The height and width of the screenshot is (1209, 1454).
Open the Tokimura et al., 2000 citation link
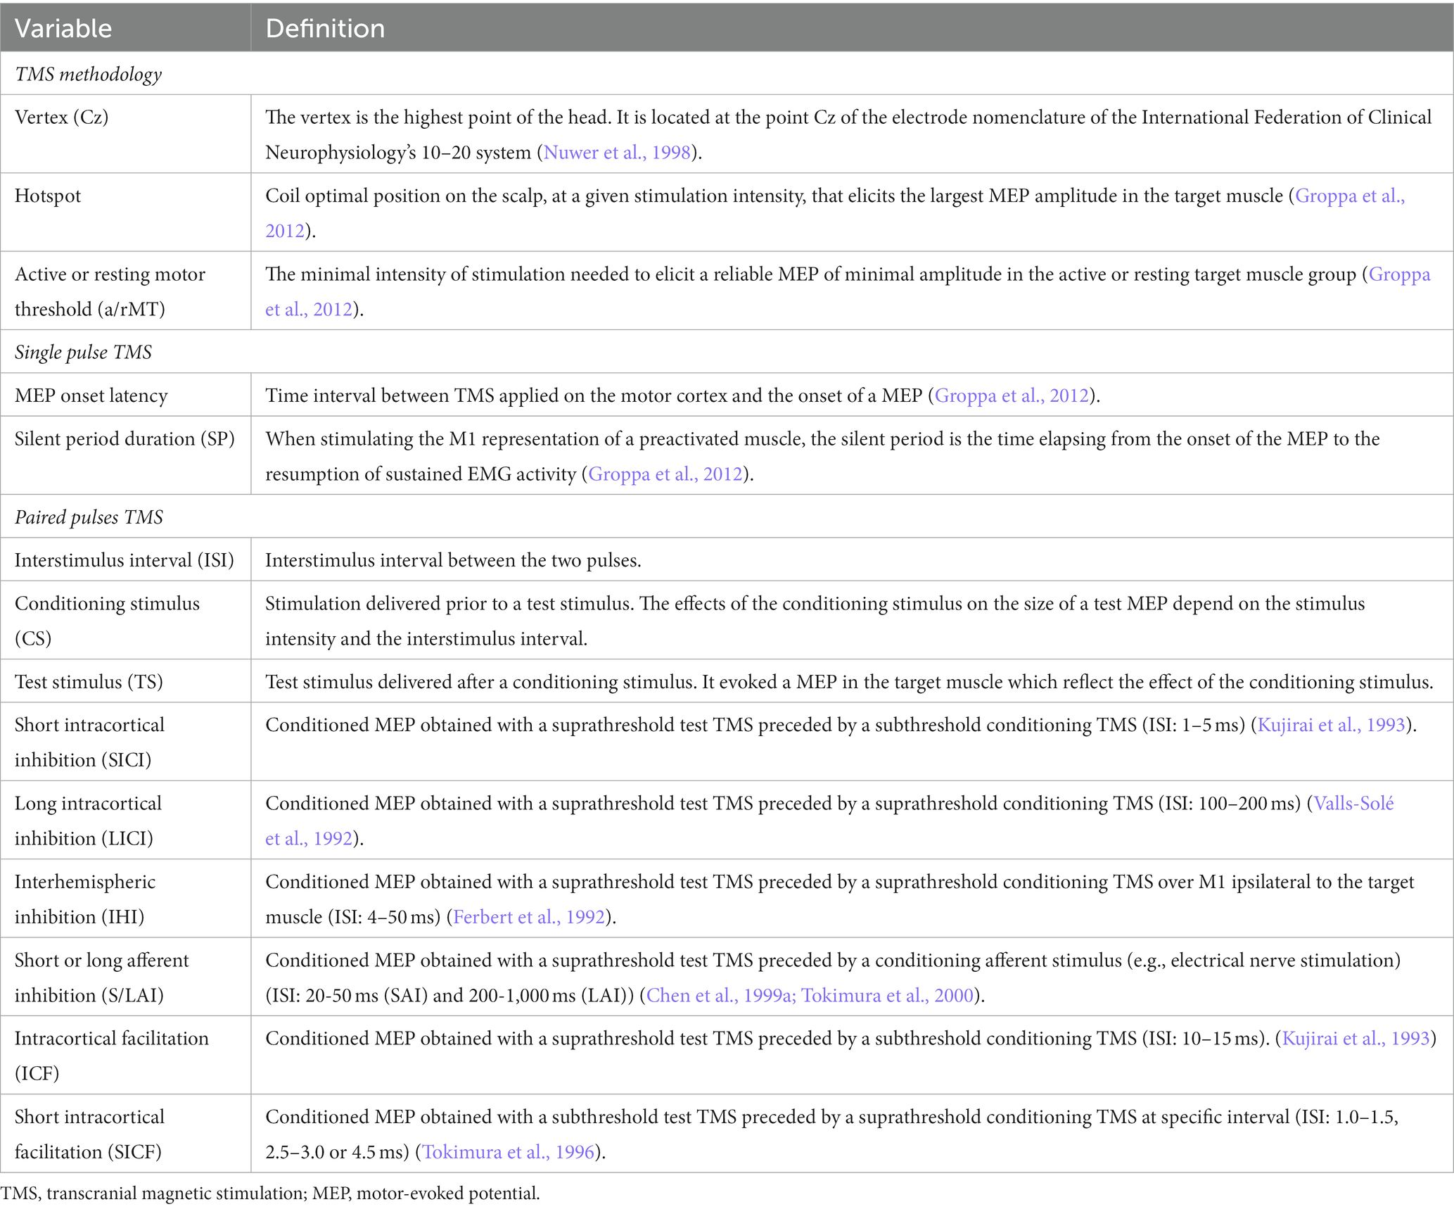887,996
